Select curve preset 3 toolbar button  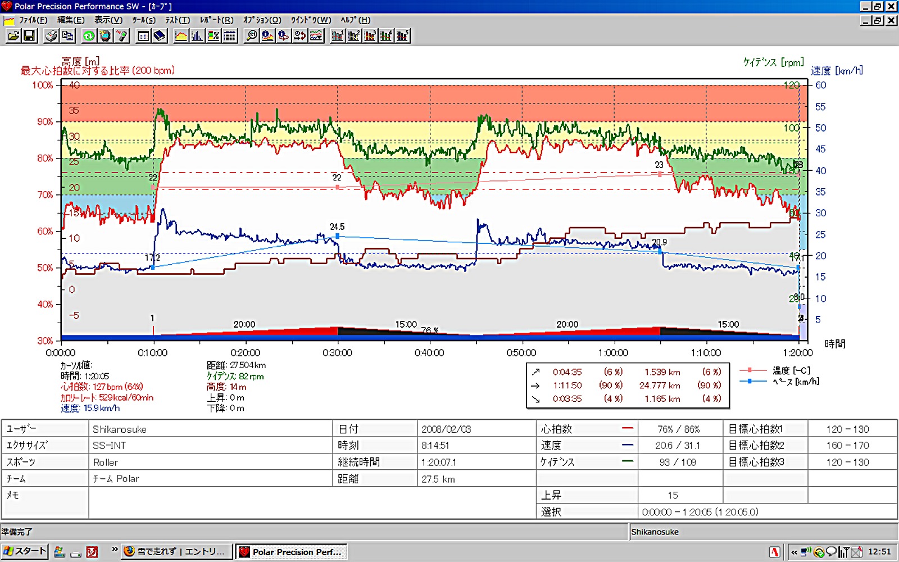click(x=370, y=35)
